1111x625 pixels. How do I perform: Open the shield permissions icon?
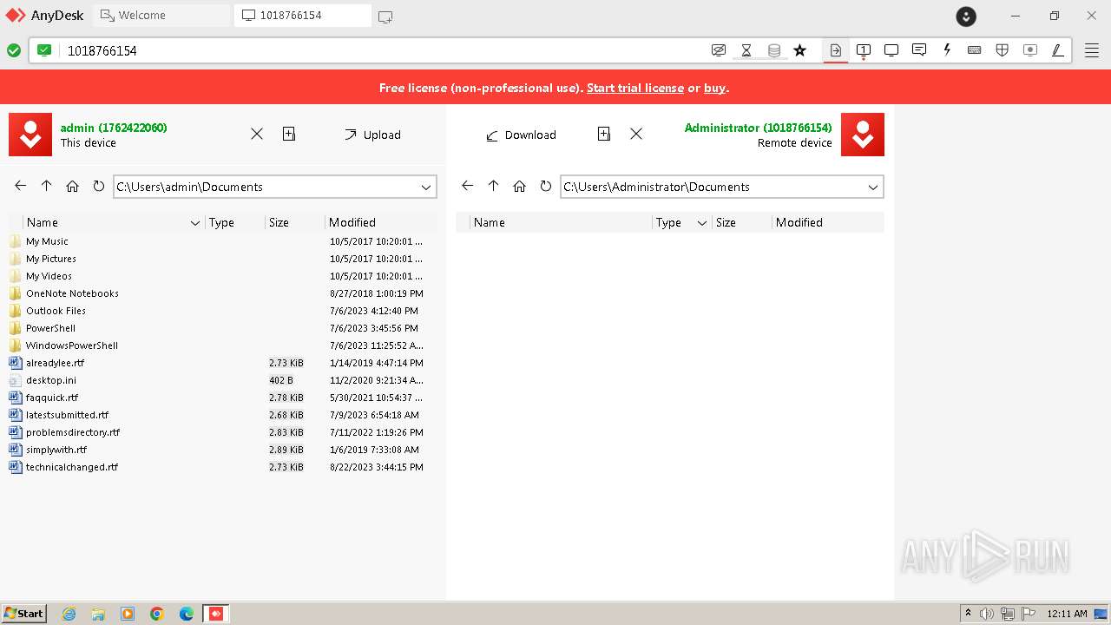click(1003, 50)
